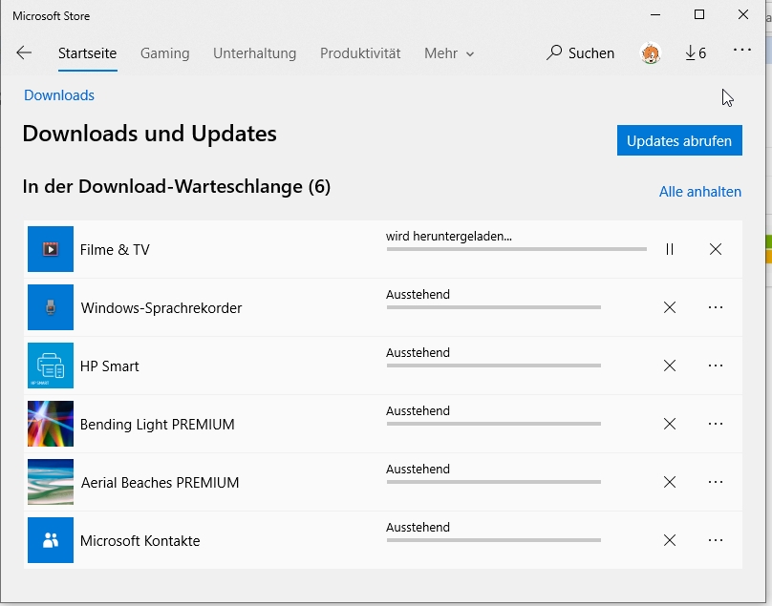The width and height of the screenshot is (772, 606).
Task: Click the Microsoft Kontakte people icon
Action: click(51, 540)
